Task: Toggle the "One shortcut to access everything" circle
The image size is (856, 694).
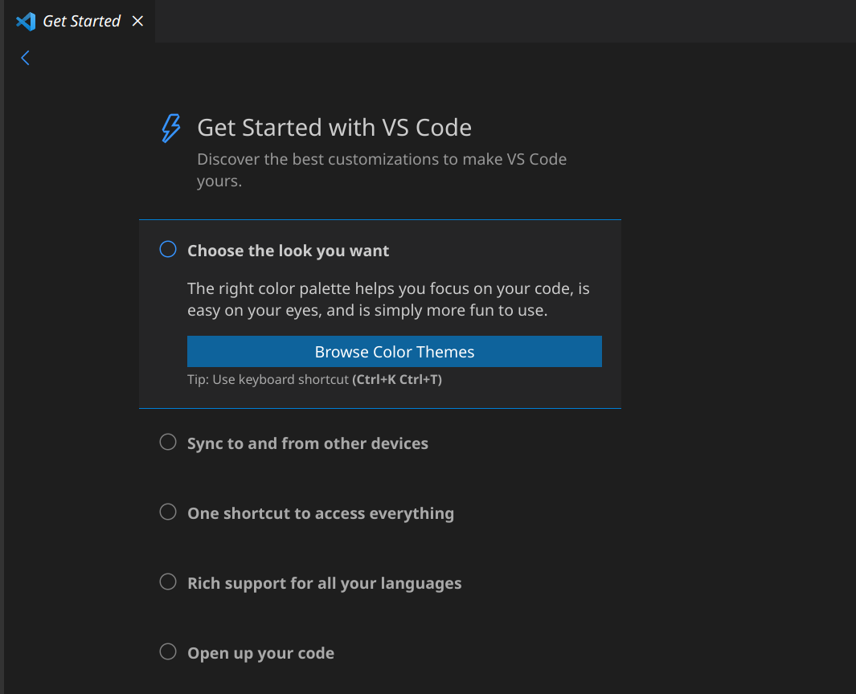Action: 168,512
